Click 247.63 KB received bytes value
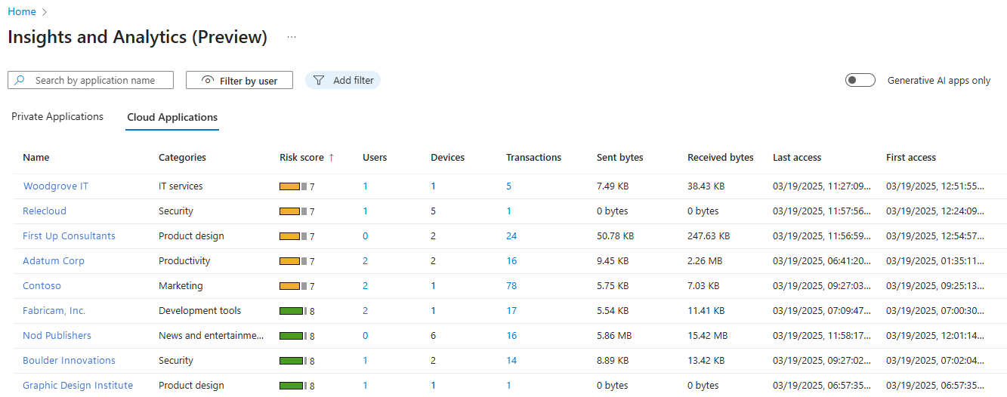1007x397 pixels. (709, 236)
